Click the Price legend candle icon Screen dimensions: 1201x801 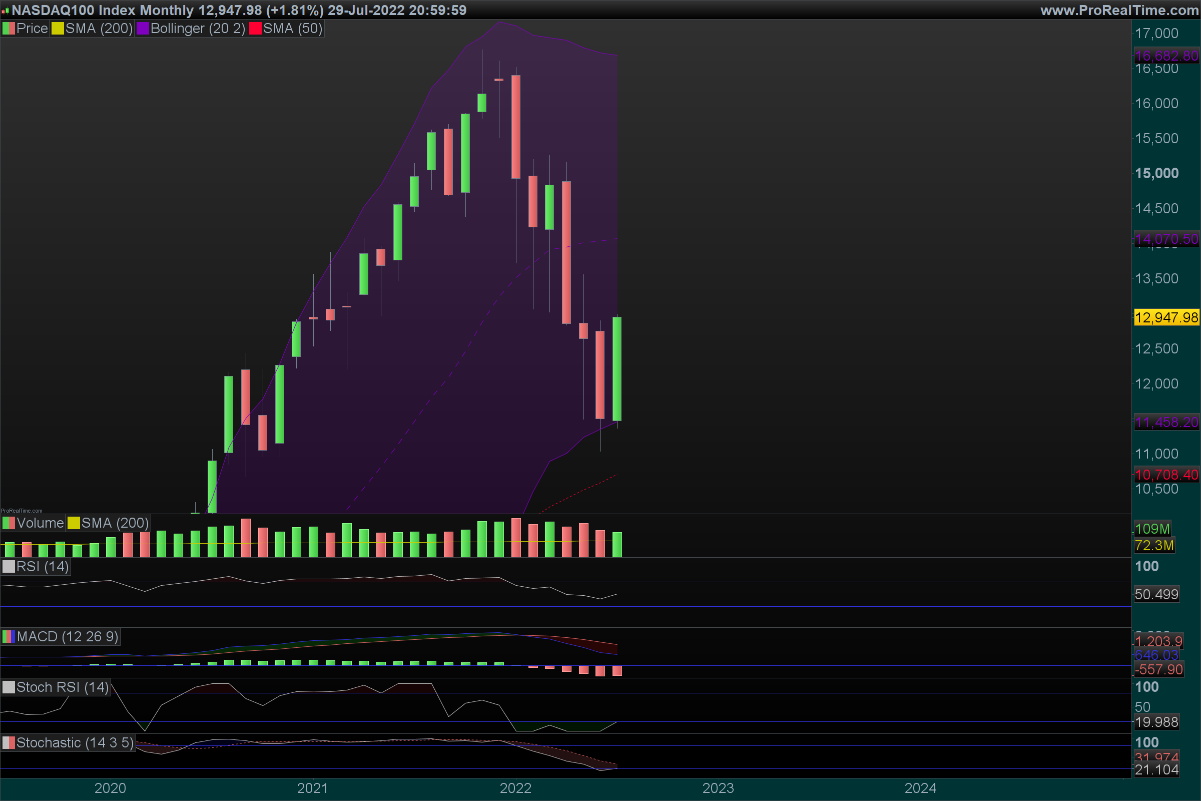point(9,29)
